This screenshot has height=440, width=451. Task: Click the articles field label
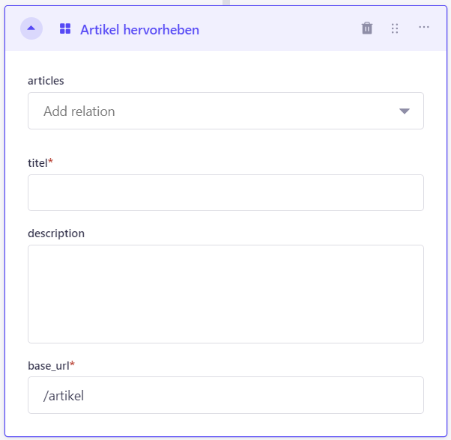click(x=46, y=81)
